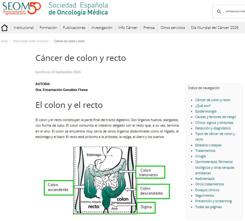Open the Publicaciones menu
245x221 pixels.
[x=74, y=28]
